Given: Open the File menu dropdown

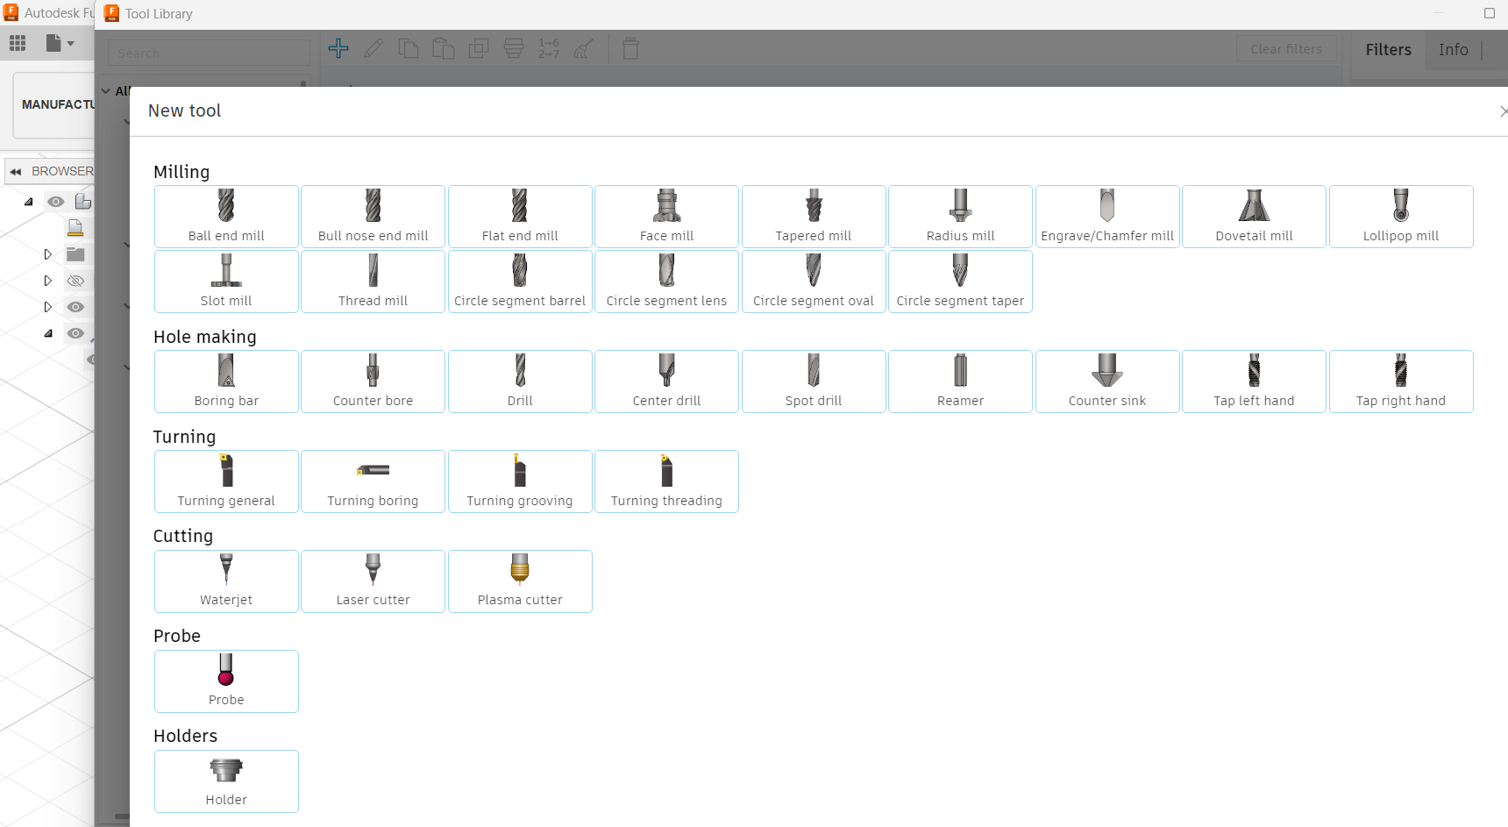Looking at the screenshot, I should [60, 42].
